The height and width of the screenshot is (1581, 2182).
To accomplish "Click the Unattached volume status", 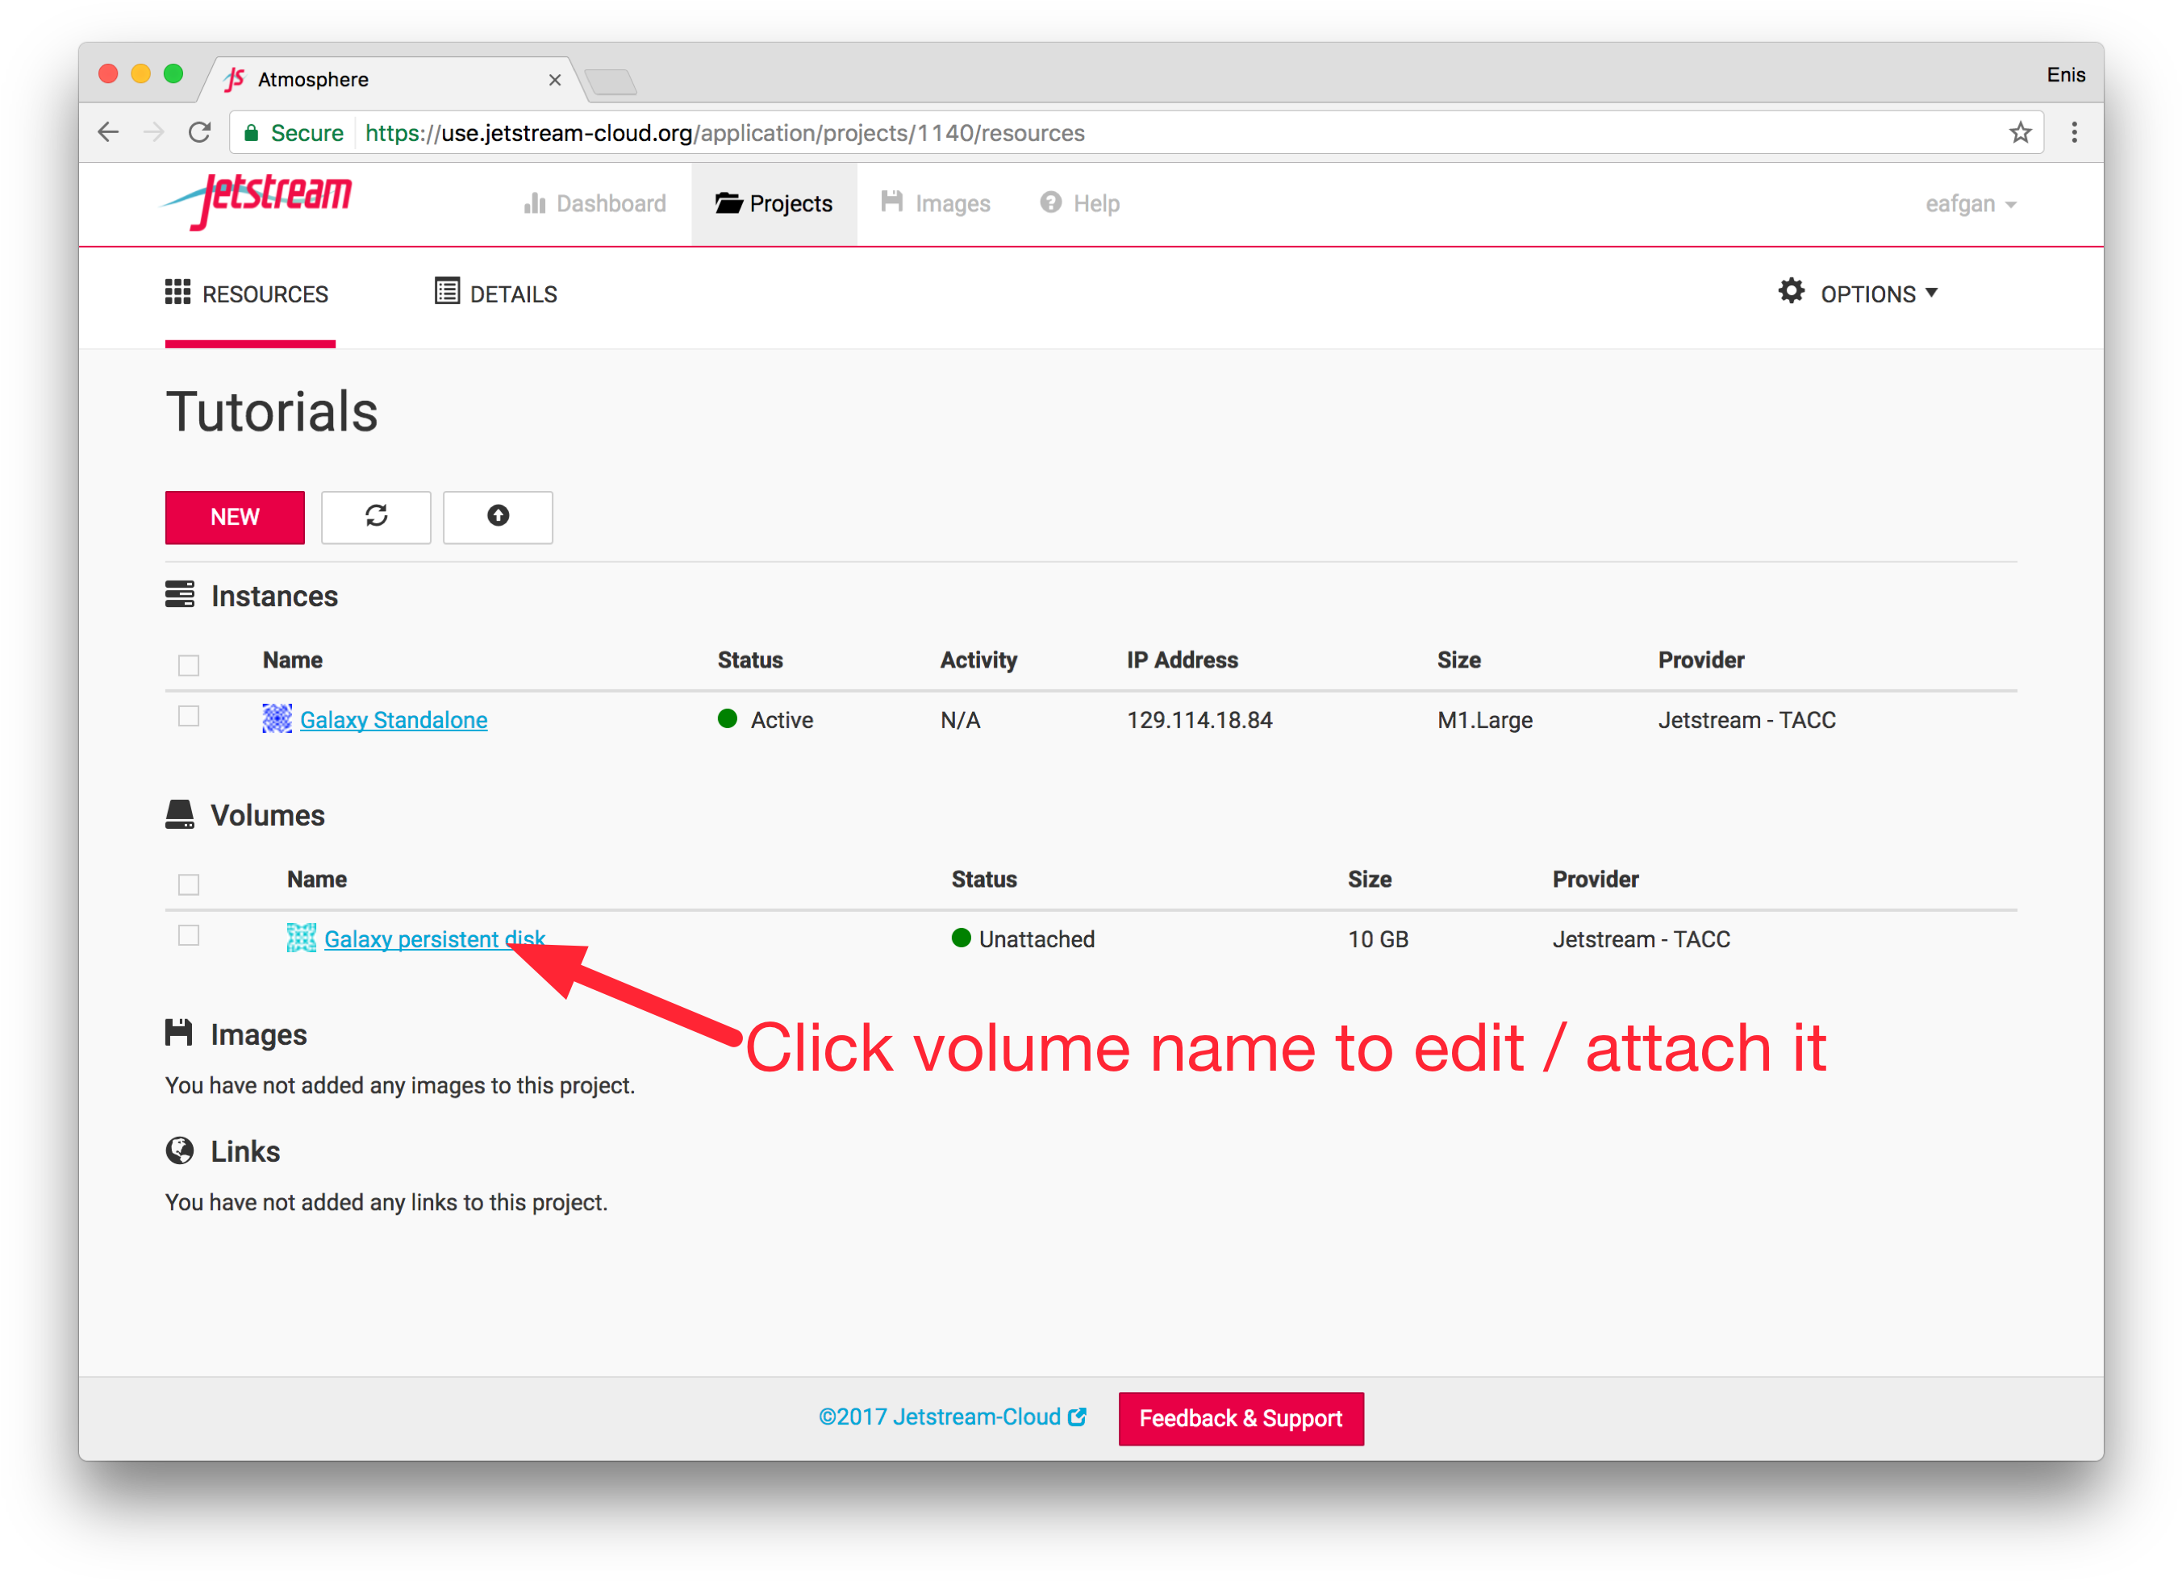I will click(x=1023, y=938).
